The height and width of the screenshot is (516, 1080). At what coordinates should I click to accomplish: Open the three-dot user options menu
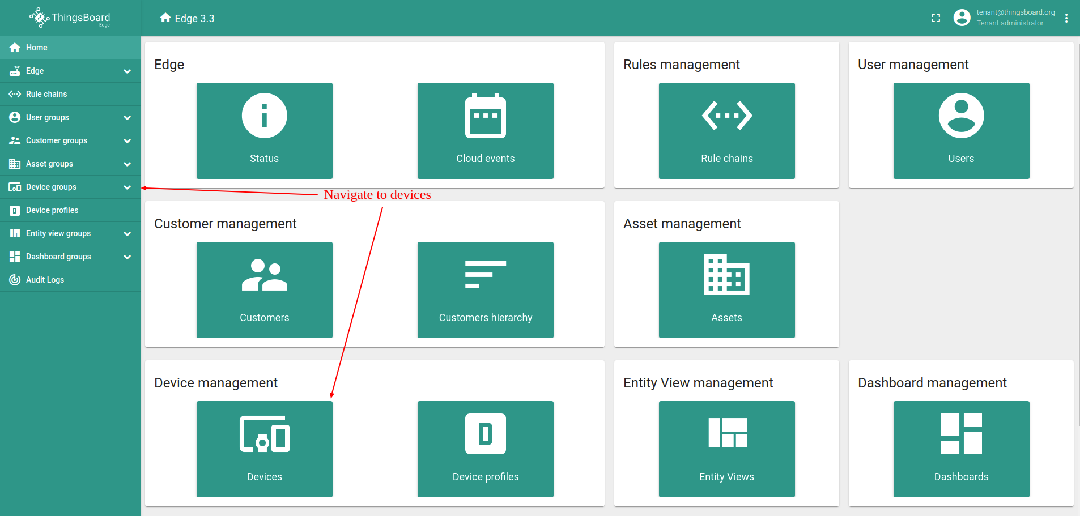tap(1066, 18)
